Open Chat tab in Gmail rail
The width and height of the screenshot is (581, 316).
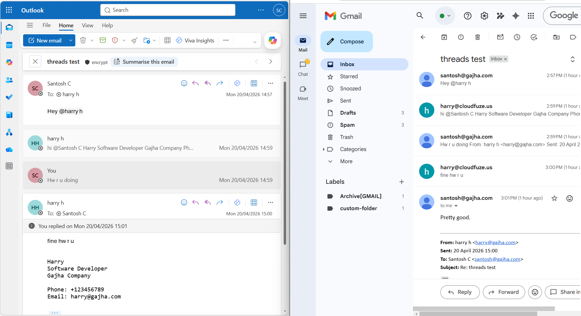pyautogui.click(x=303, y=68)
